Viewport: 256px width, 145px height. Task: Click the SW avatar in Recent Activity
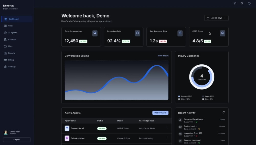point(180,127)
